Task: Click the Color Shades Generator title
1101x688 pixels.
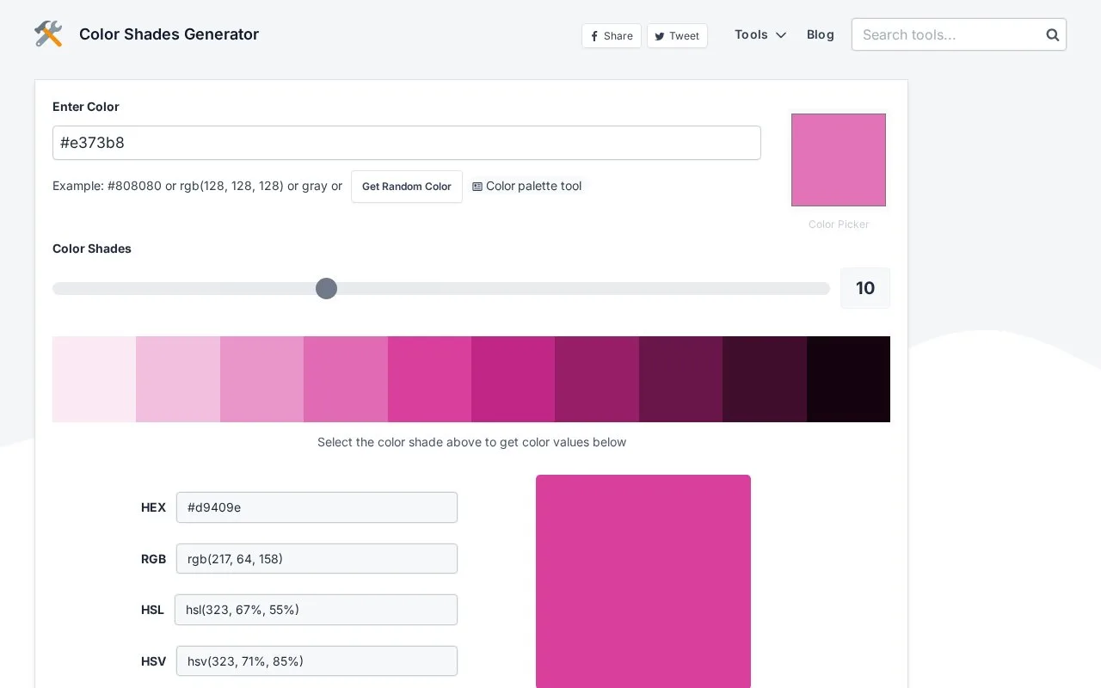Action: coord(169,34)
